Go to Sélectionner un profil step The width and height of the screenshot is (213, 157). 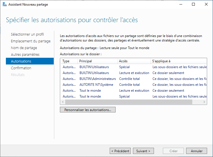coord(27,34)
